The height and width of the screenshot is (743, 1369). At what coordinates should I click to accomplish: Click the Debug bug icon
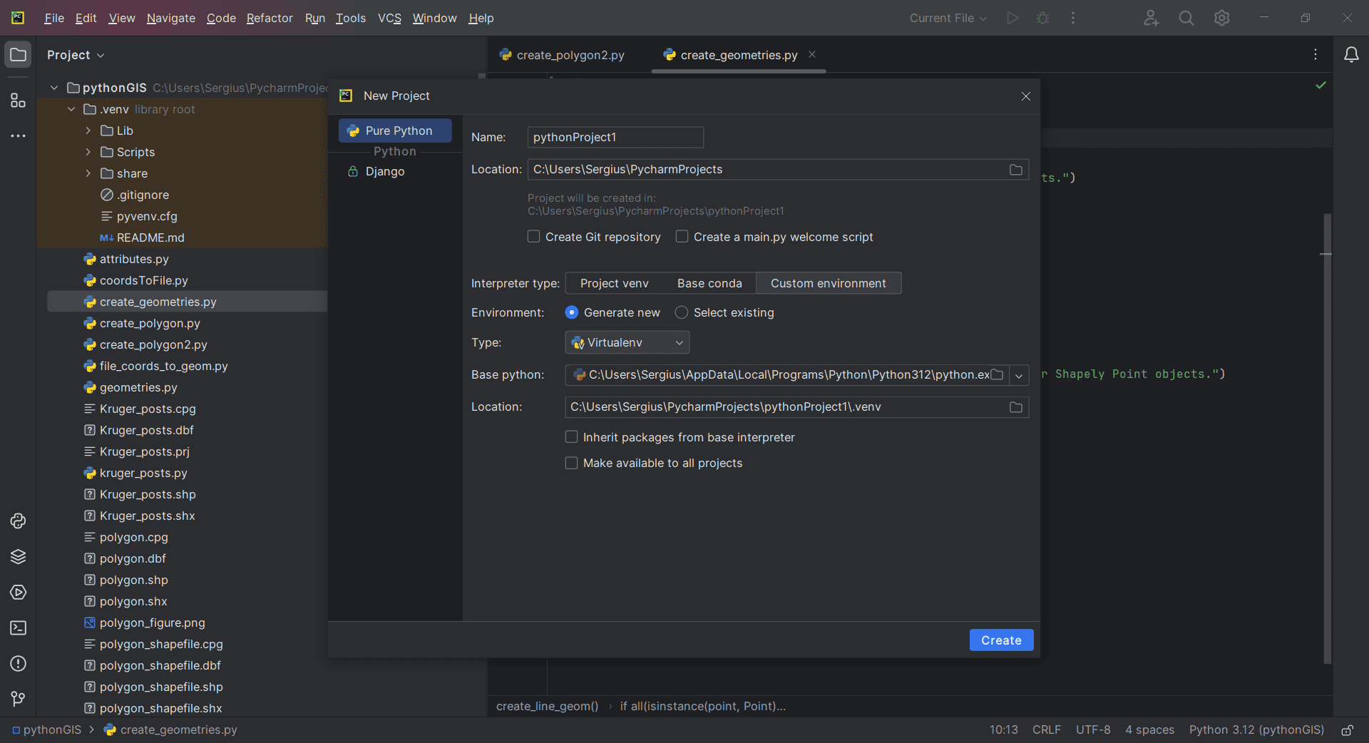pyautogui.click(x=1042, y=18)
